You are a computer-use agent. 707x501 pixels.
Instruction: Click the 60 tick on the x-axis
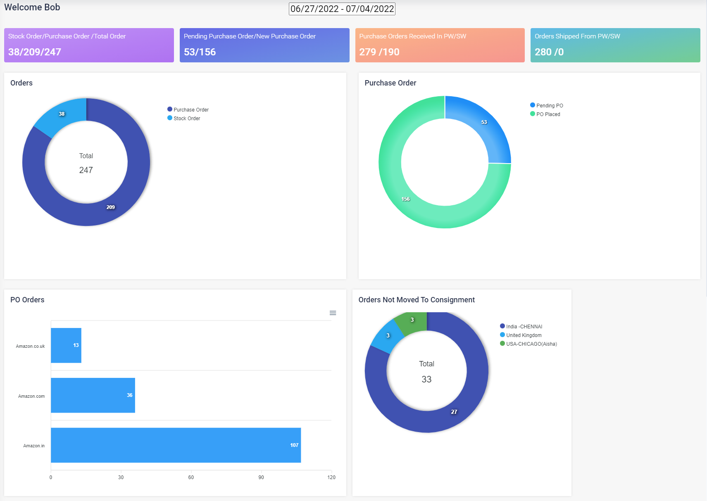pos(191,477)
